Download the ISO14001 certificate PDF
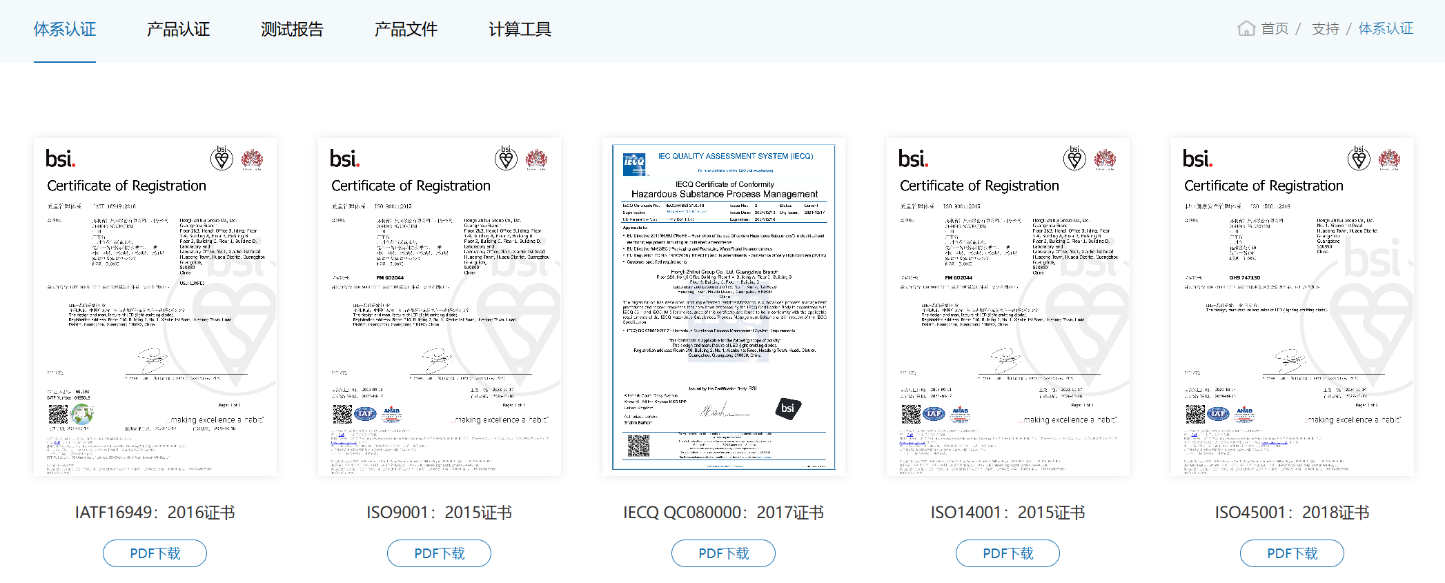The width and height of the screenshot is (1445, 583). pos(1008,553)
